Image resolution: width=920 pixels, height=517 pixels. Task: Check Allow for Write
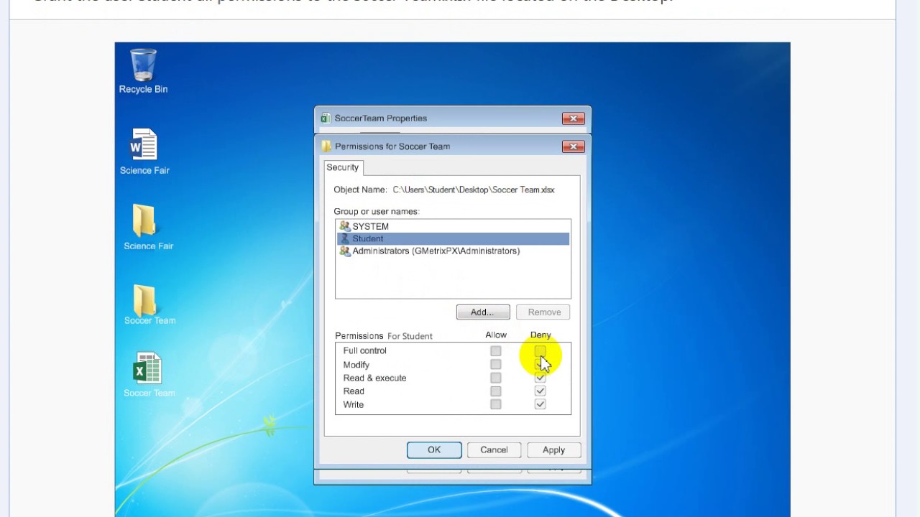tap(496, 404)
